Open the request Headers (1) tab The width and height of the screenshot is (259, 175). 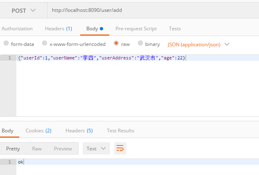[x=59, y=29]
